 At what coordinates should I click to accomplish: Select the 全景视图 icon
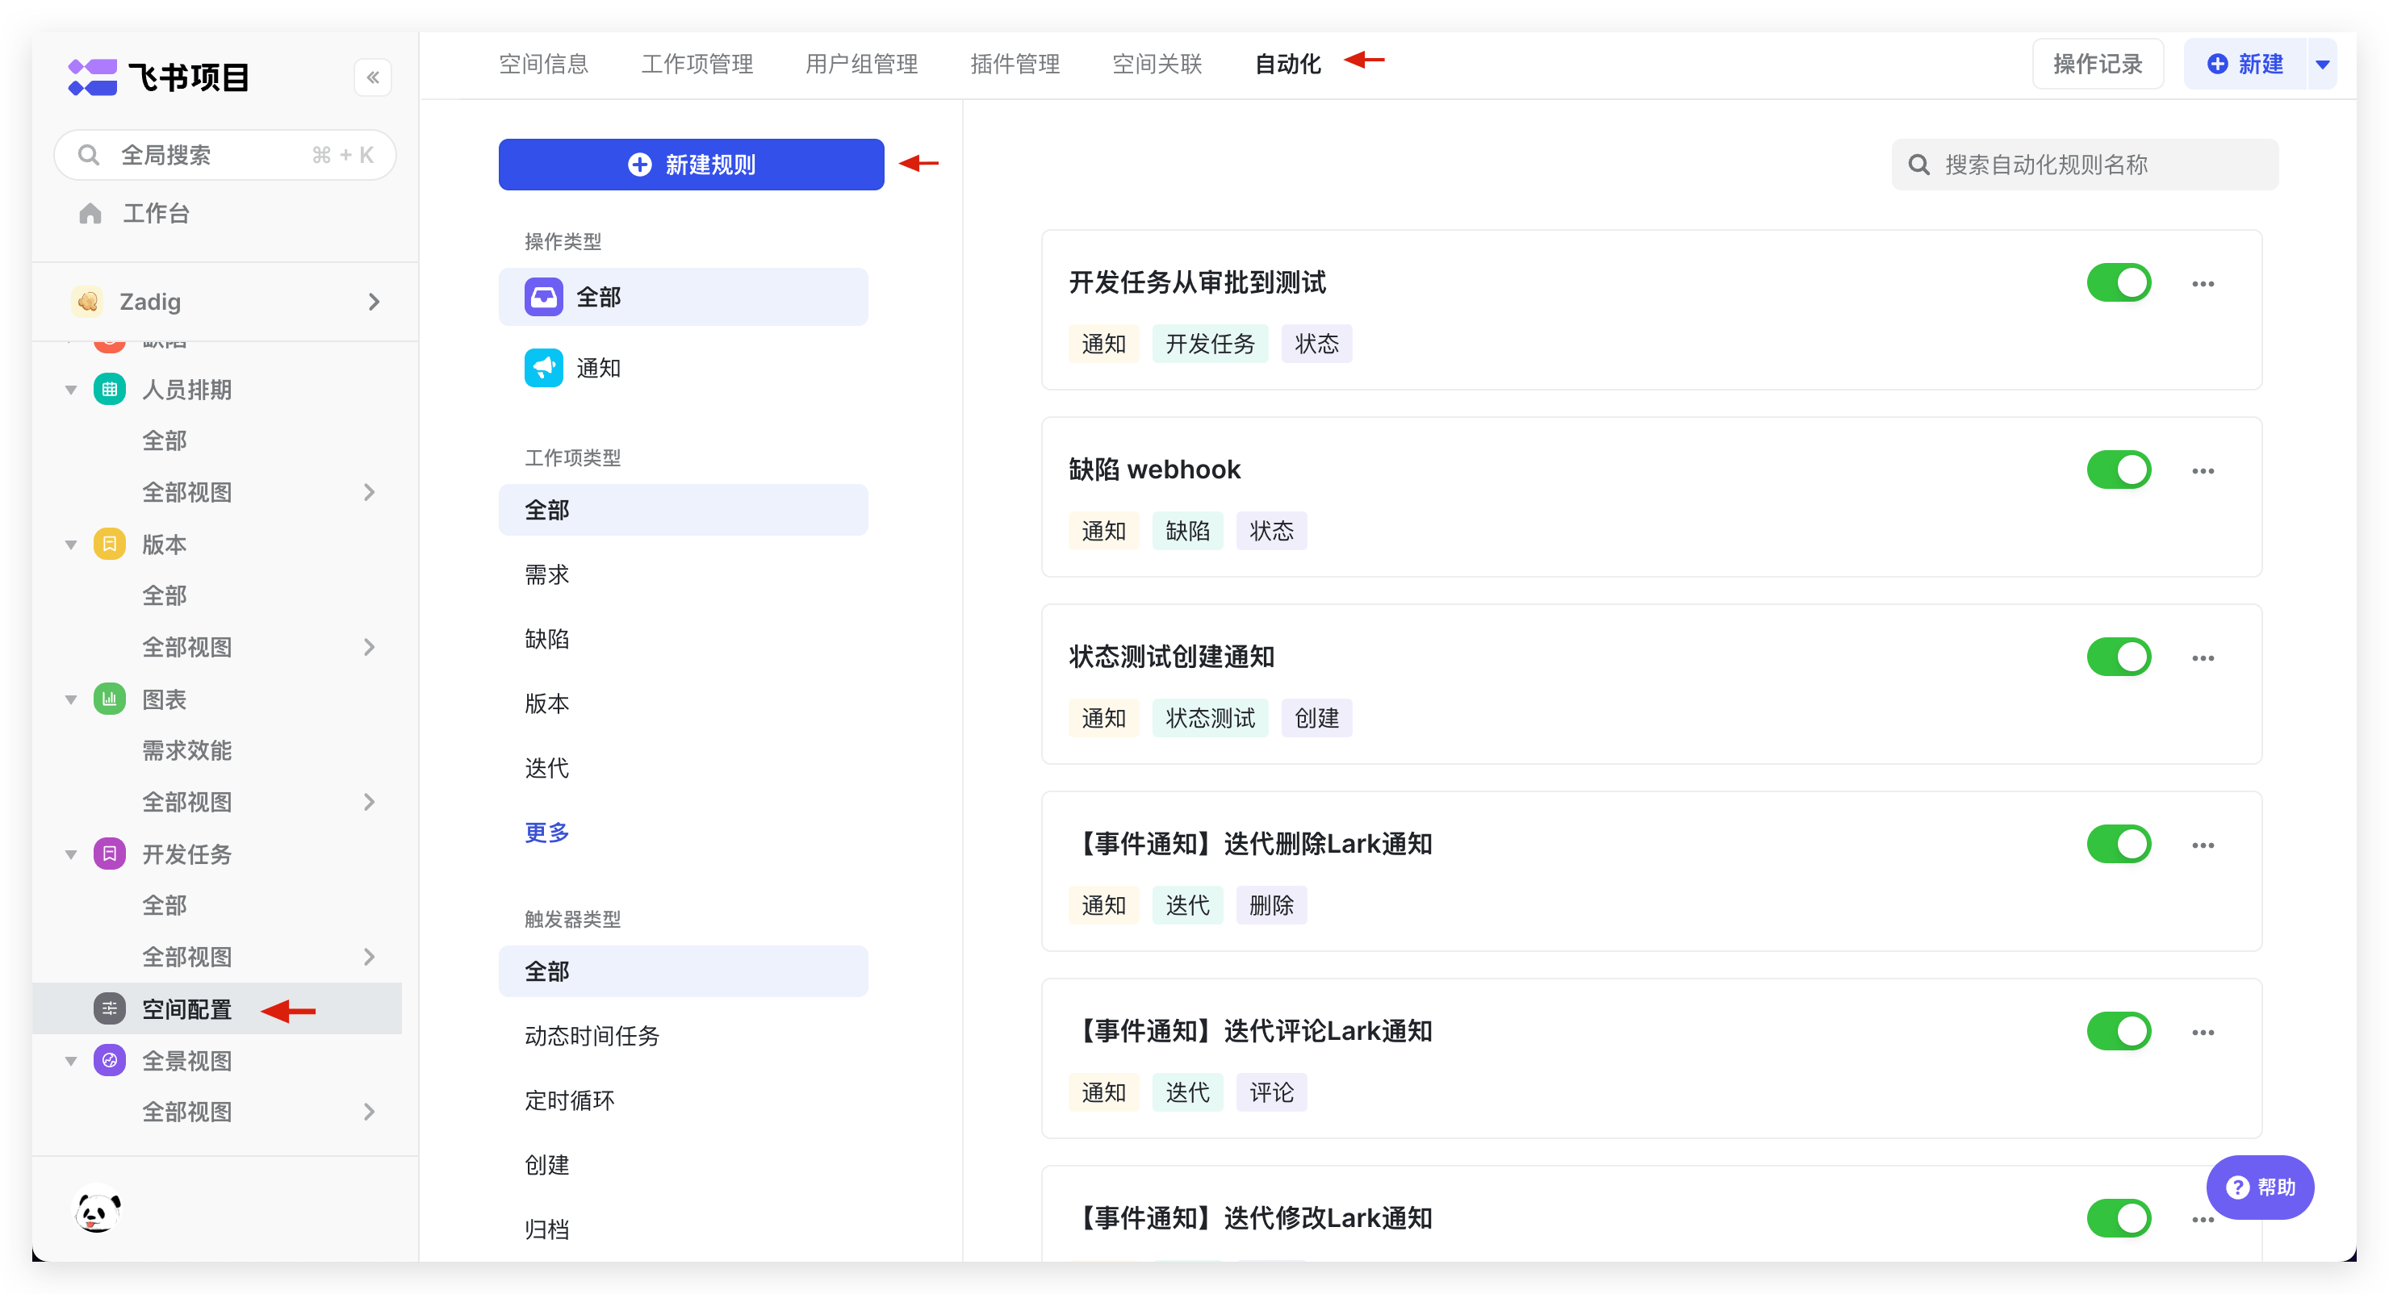pyautogui.click(x=110, y=1059)
